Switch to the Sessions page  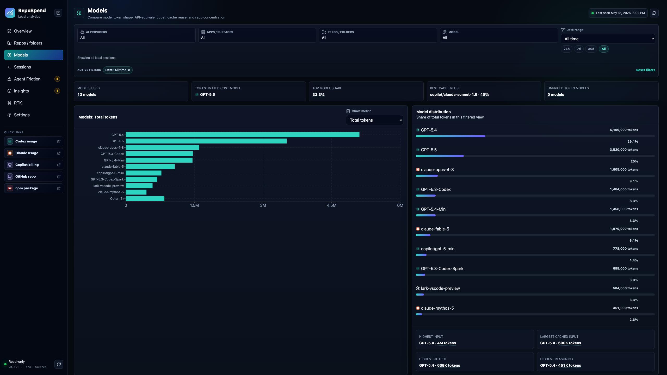coord(34,67)
